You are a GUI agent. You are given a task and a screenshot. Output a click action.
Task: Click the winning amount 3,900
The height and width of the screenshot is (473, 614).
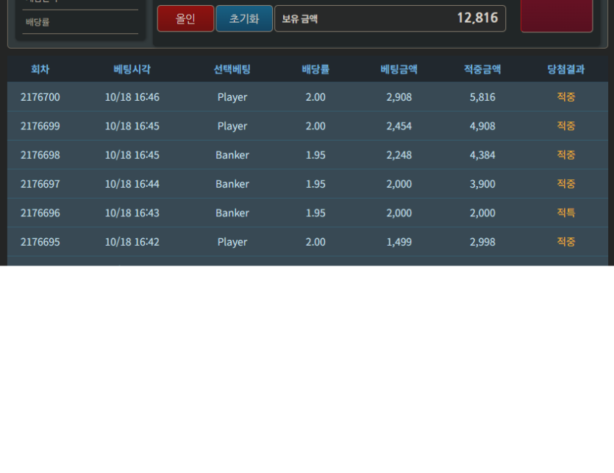click(x=482, y=184)
